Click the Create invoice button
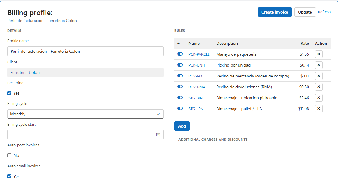 (275, 12)
